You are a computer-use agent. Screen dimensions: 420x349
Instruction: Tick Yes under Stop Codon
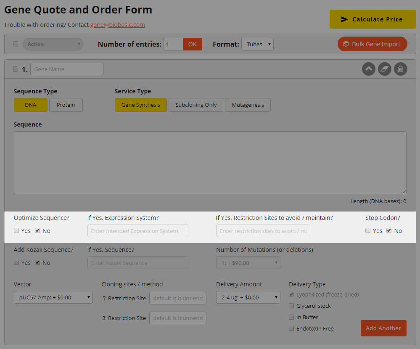click(368, 230)
